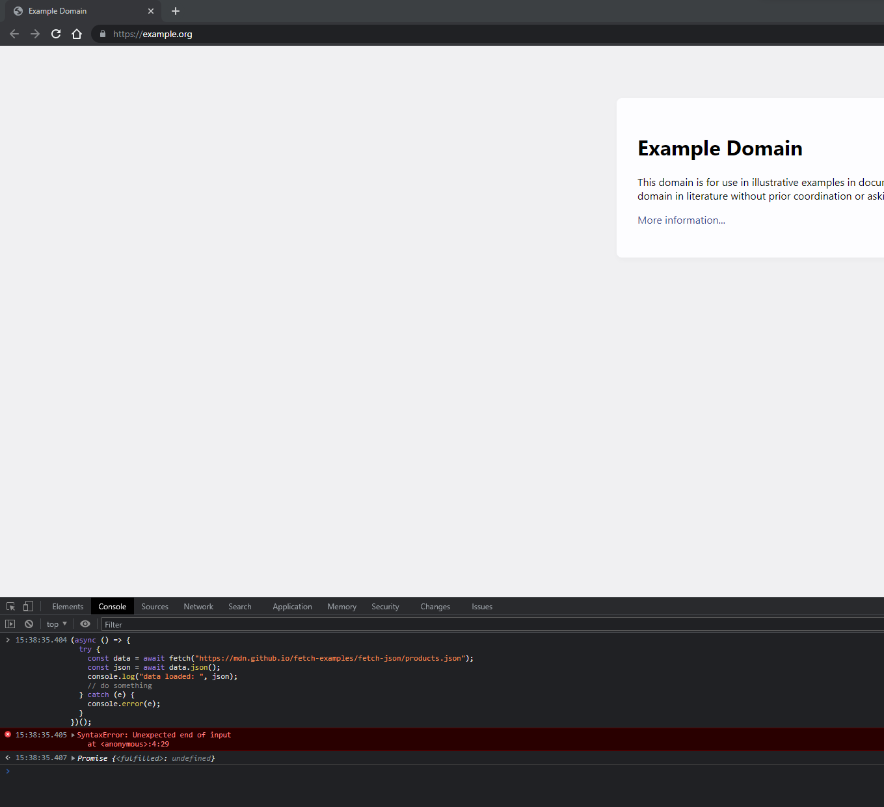The height and width of the screenshot is (807, 884).
Task: Click the browser home icon
Action: coord(76,34)
